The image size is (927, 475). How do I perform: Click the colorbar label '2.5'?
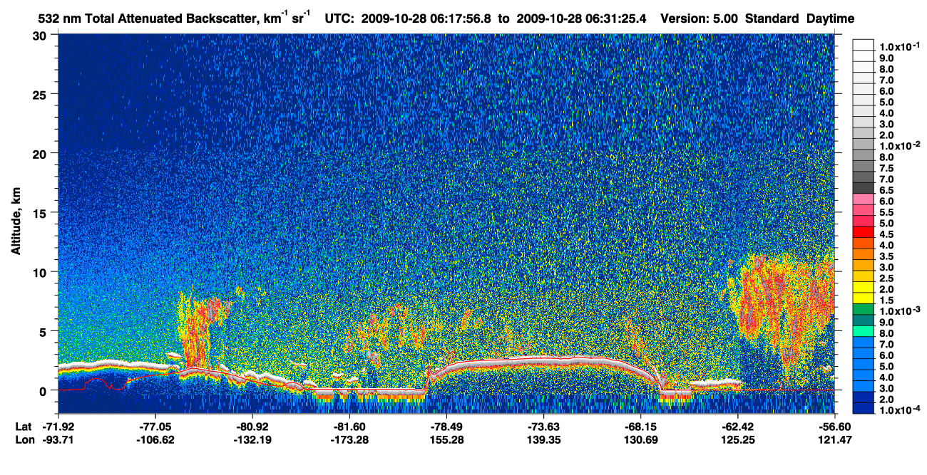(888, 279)
